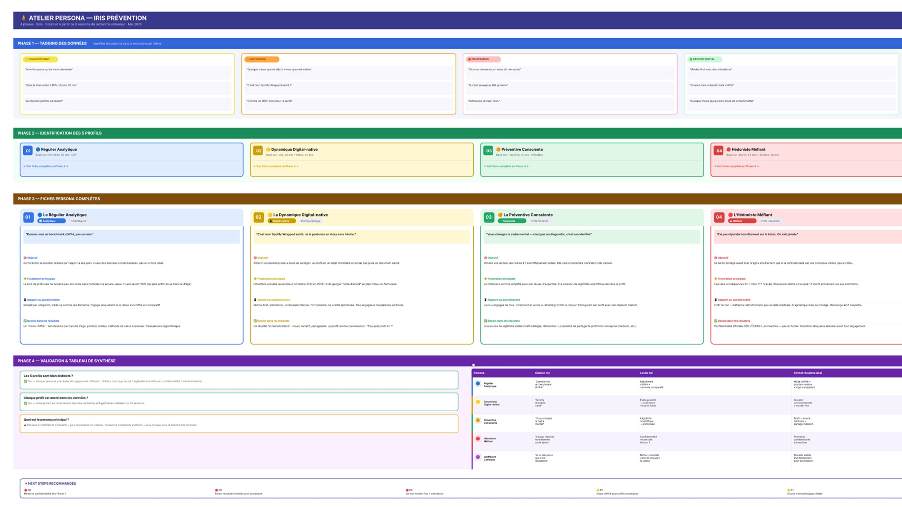This screenshot has height=507, width=902.
Task: Click the Digital-native pill under La Dynamique Digital-native
Action: click(x=282, y=221)
